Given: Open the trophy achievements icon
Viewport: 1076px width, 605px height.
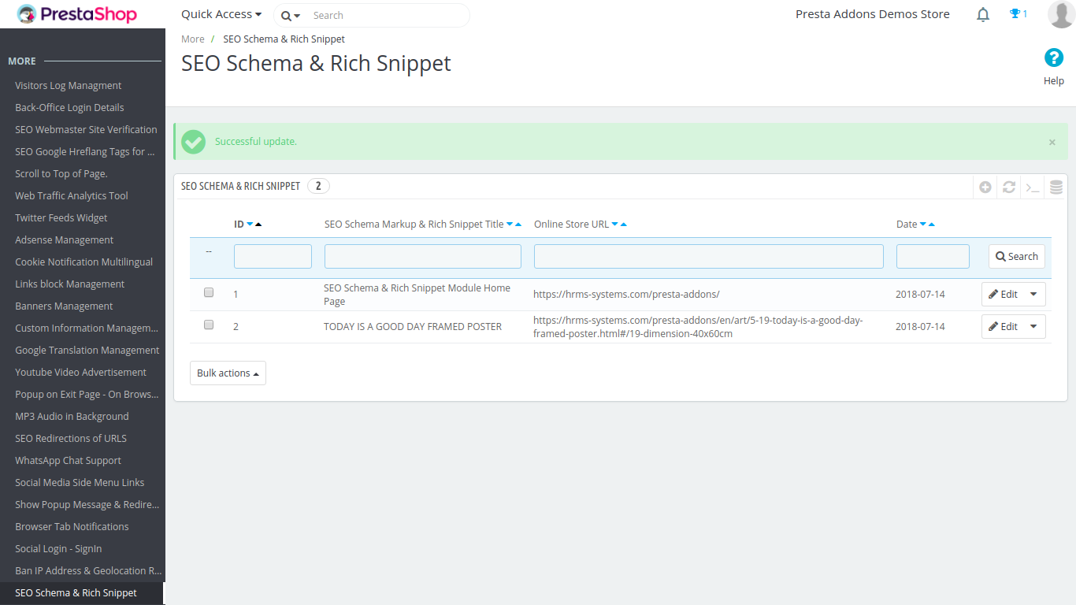Looking at the screenshot, I should point(1018,14).
